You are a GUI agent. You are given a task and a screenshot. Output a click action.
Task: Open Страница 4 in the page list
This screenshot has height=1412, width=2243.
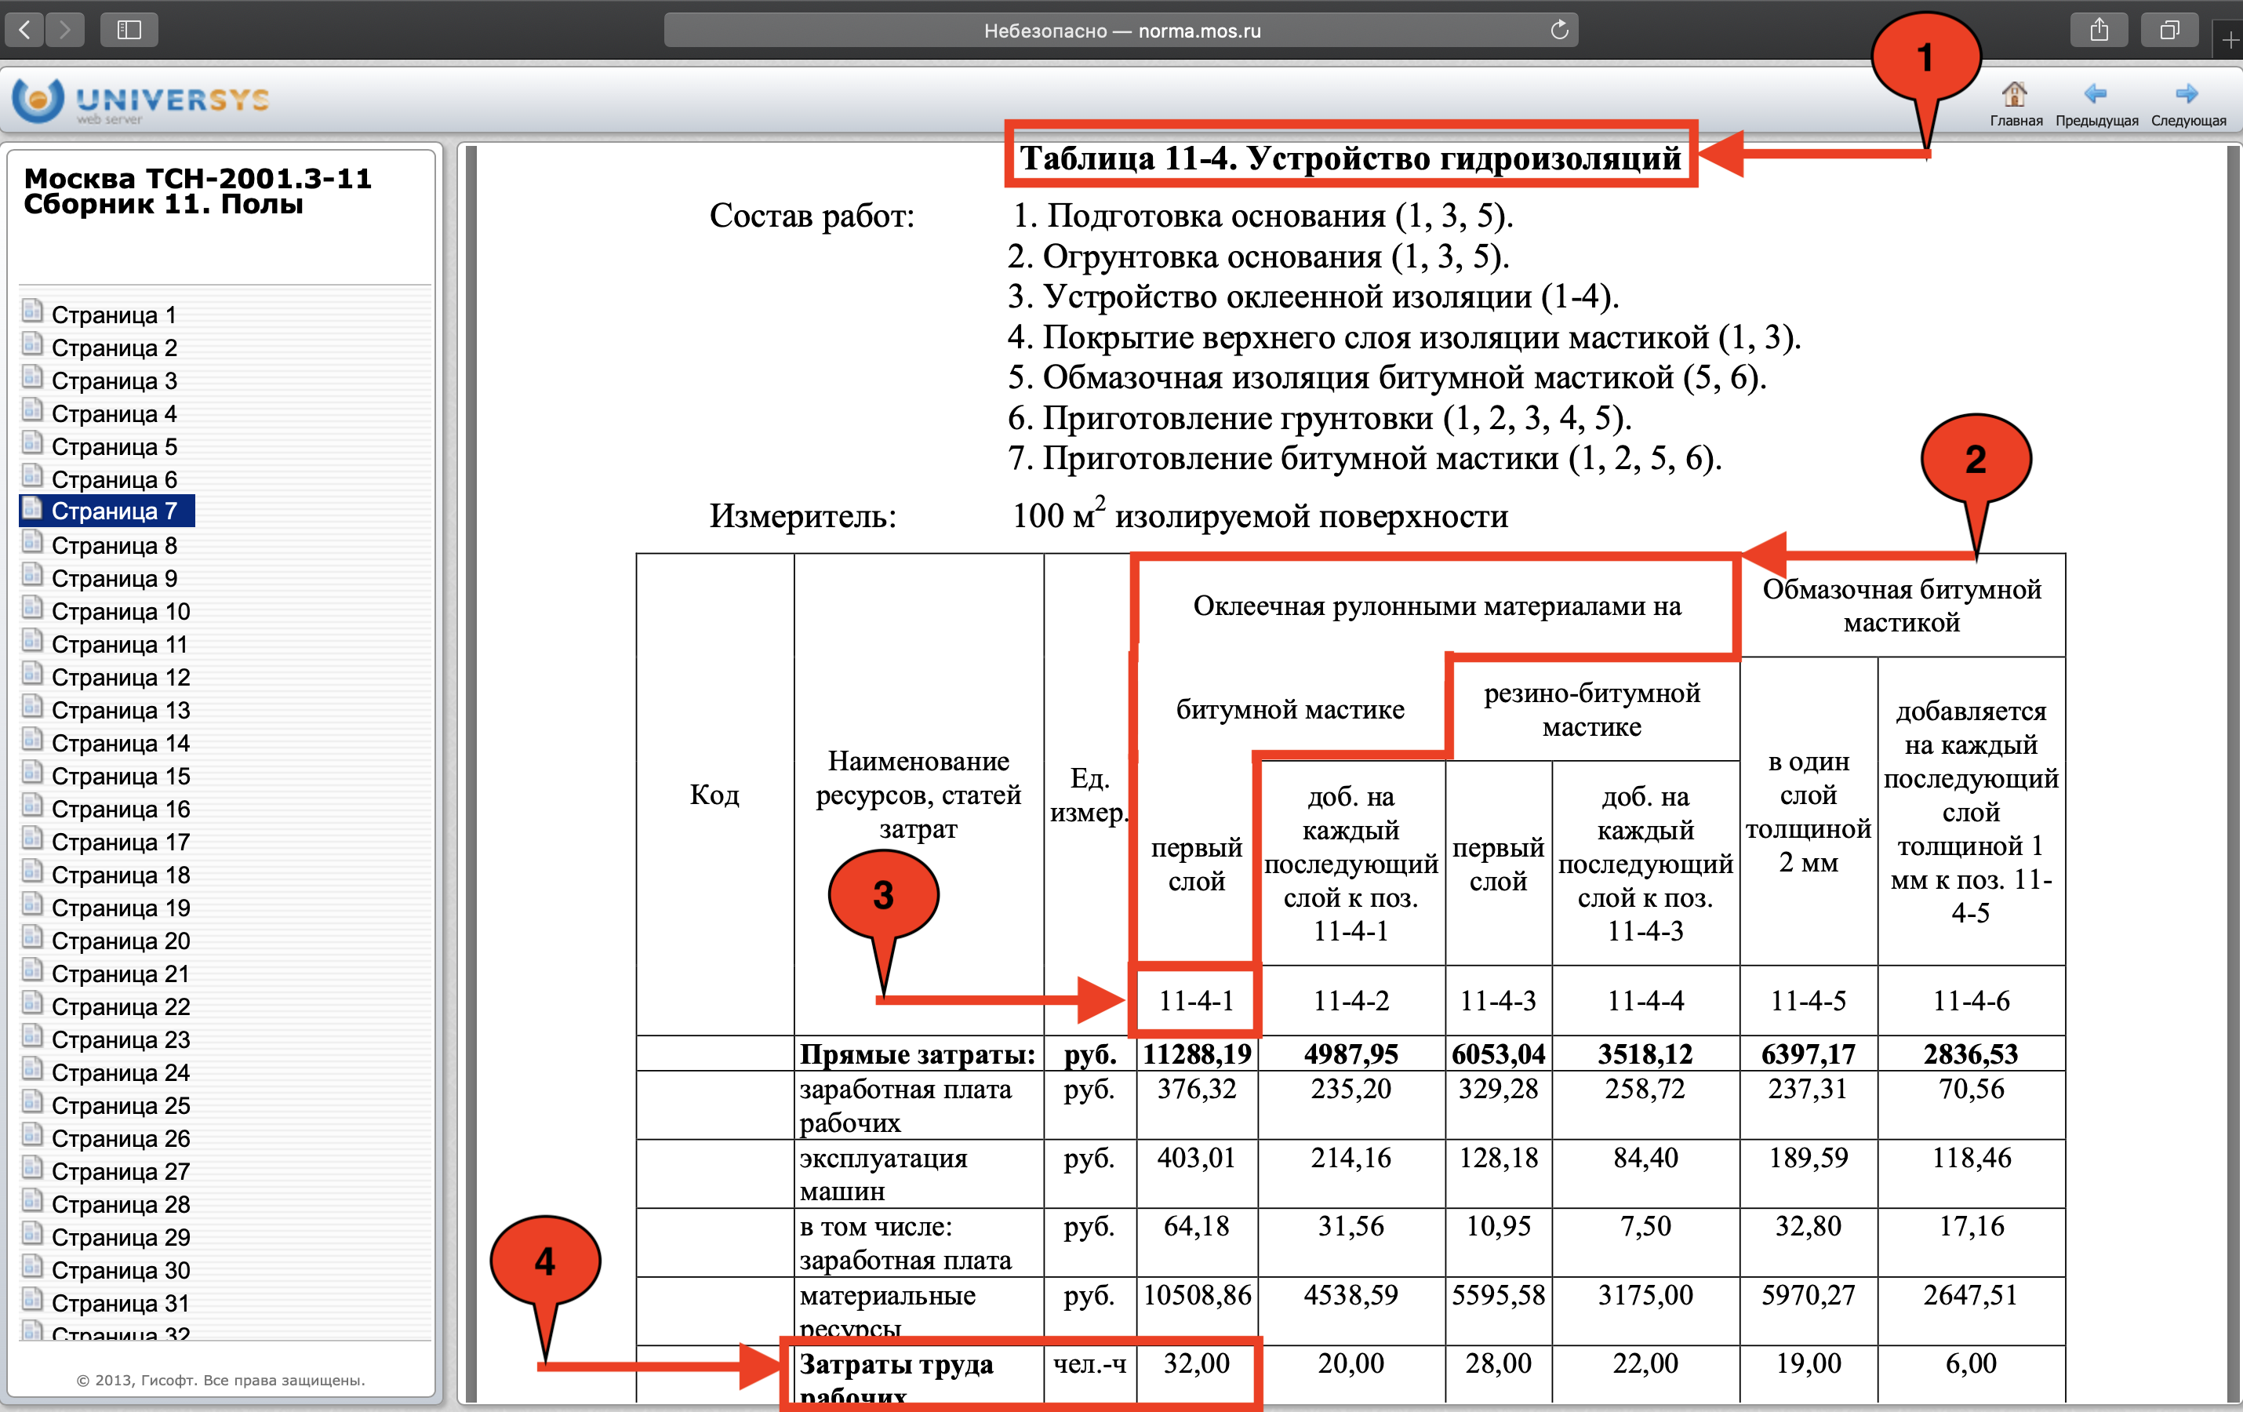click(114, 413)
